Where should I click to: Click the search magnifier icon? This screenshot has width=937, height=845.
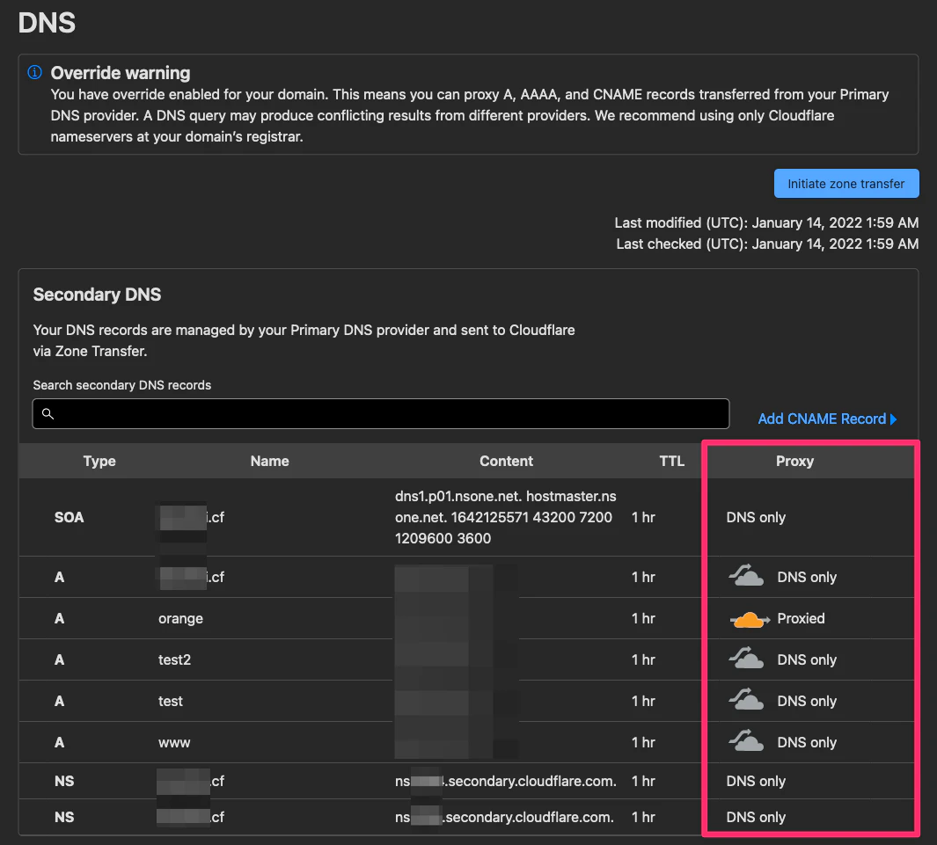pos(48,413)
